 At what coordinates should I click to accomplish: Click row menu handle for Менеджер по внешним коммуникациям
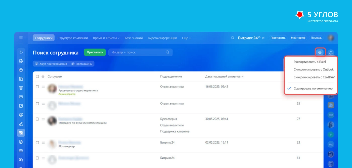pos(43,119)
